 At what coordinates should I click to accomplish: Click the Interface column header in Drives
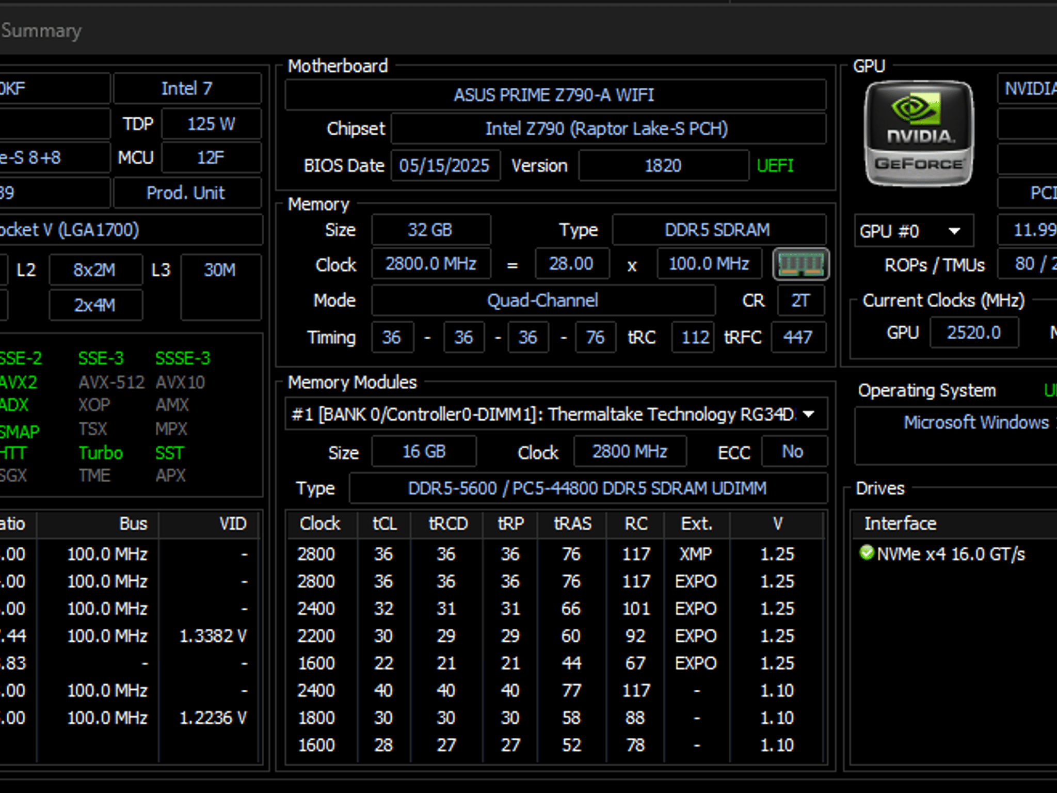pos(900,524)
